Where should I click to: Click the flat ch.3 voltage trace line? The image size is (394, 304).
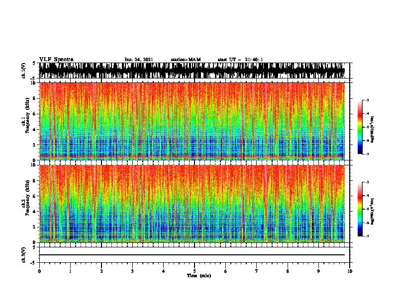[192, 255]
